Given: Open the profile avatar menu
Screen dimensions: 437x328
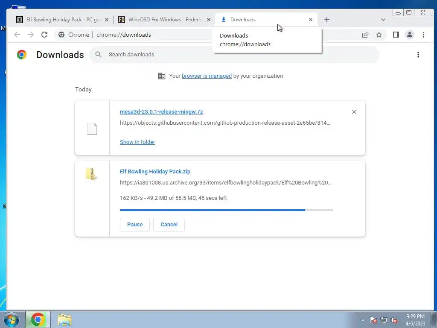Looking at the screenshot, I should (409, 35).
